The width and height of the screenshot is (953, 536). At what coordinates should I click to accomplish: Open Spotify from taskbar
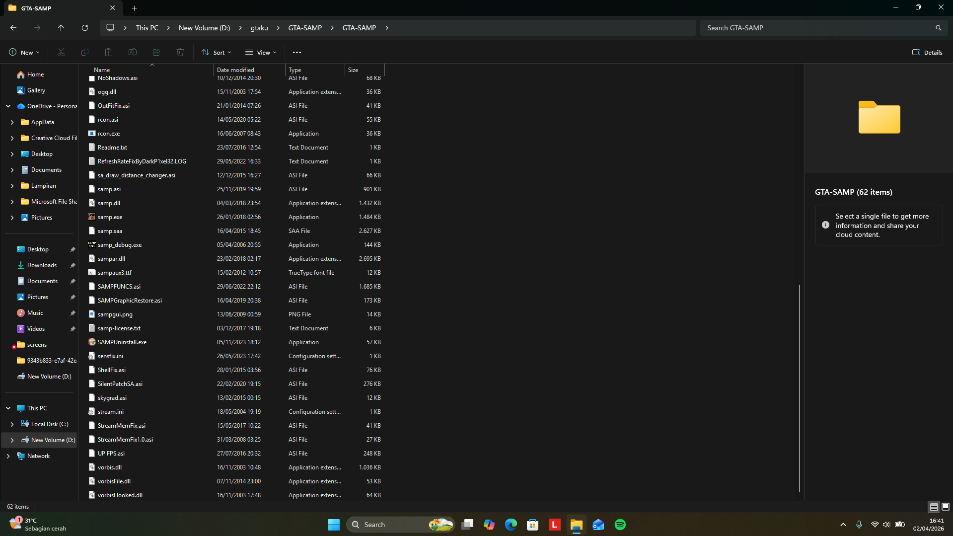620,525
